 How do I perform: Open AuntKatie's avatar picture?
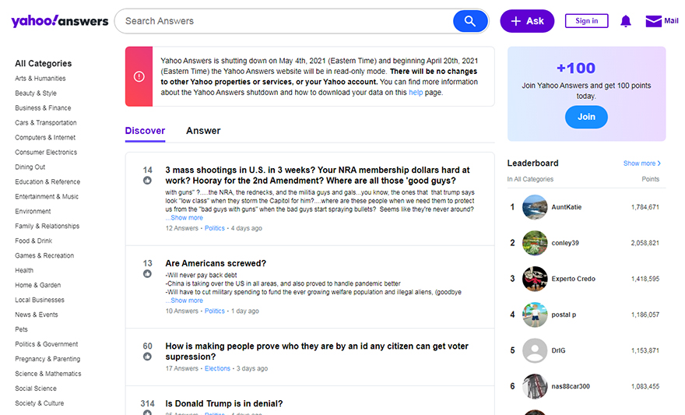[x=535, y=207]
